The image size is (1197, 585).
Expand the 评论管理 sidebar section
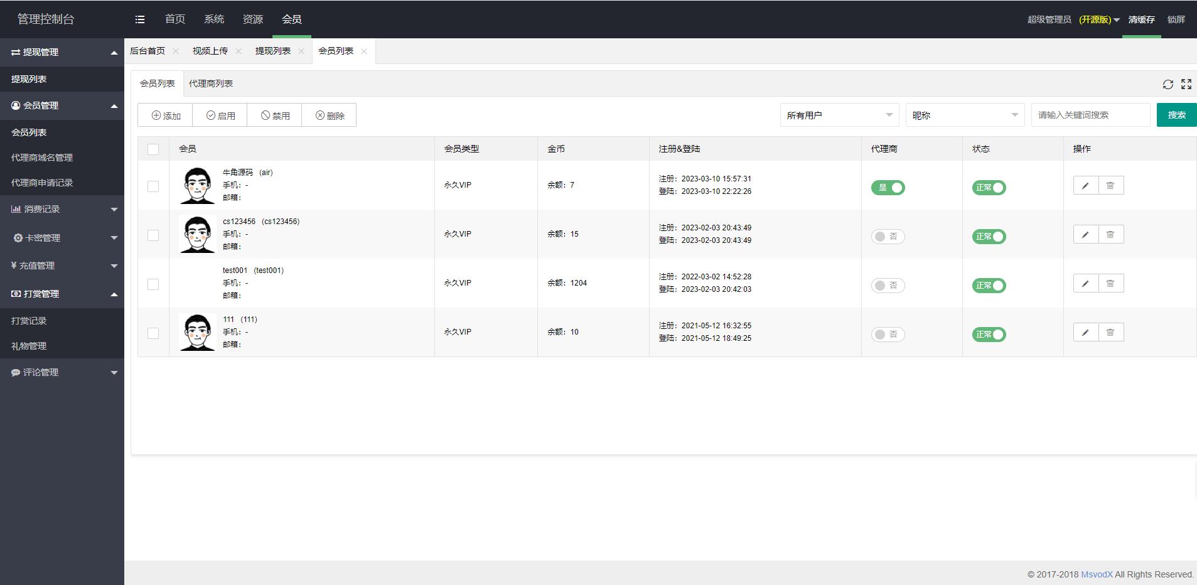click(62, 372)
